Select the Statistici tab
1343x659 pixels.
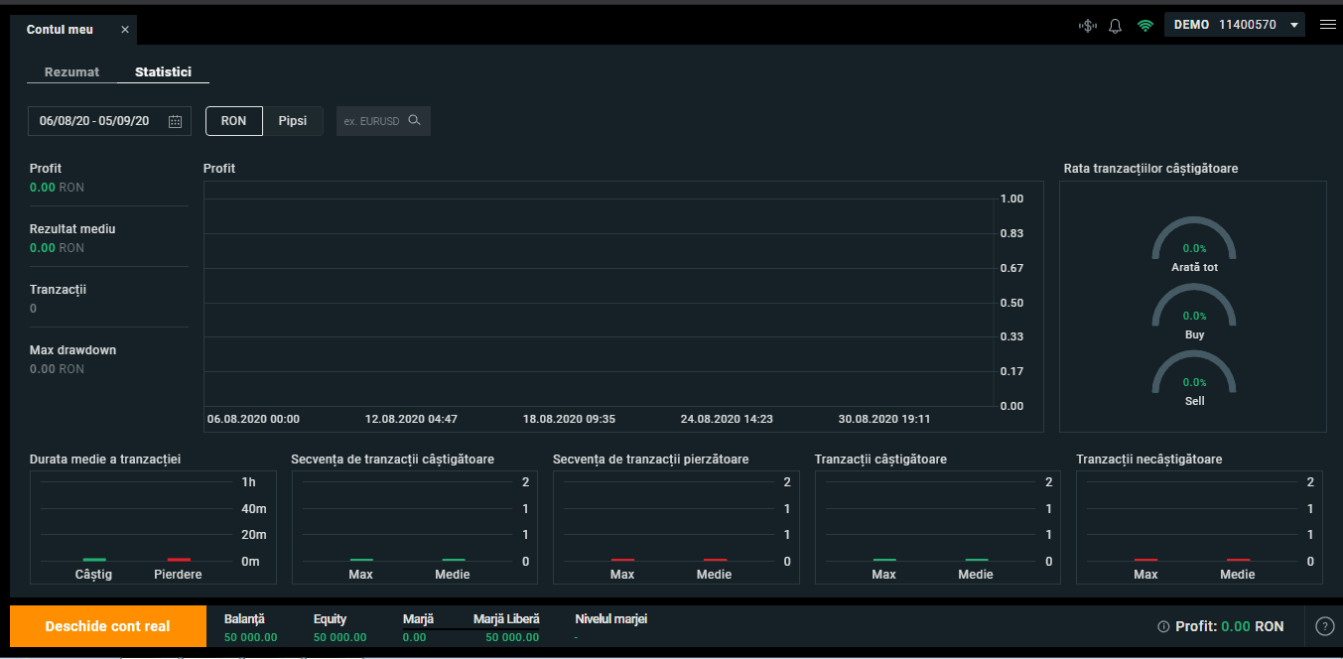coord(163,71)
